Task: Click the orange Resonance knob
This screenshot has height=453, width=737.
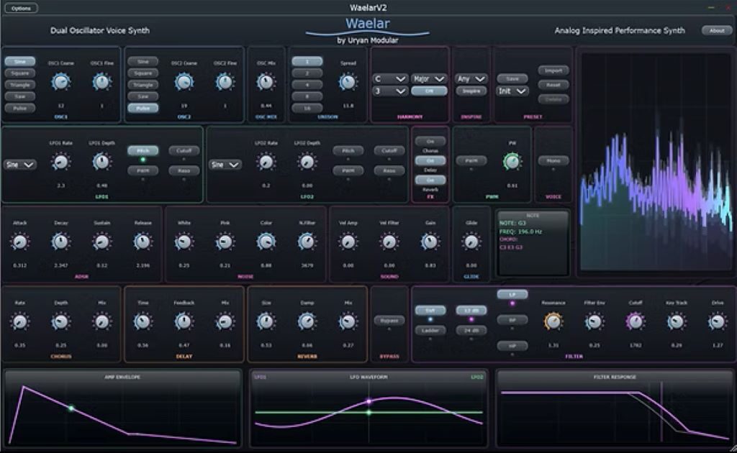Action: tap(553, 322)
